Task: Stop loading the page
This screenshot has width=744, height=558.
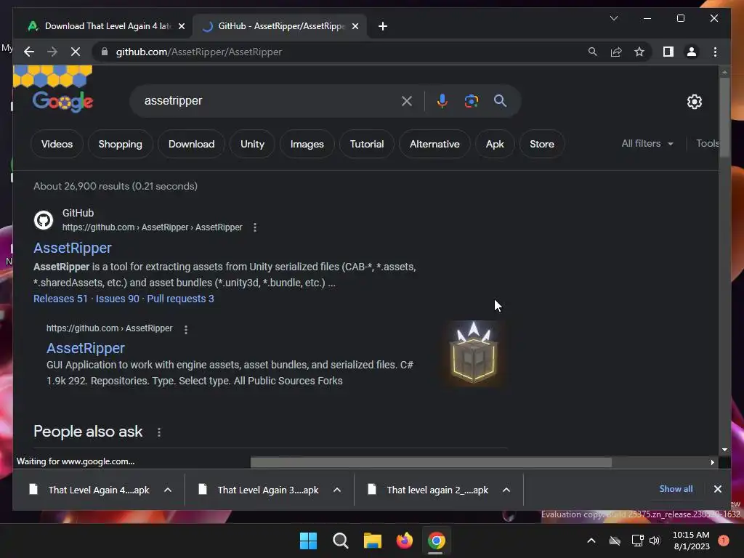Action: click(76, 52)
